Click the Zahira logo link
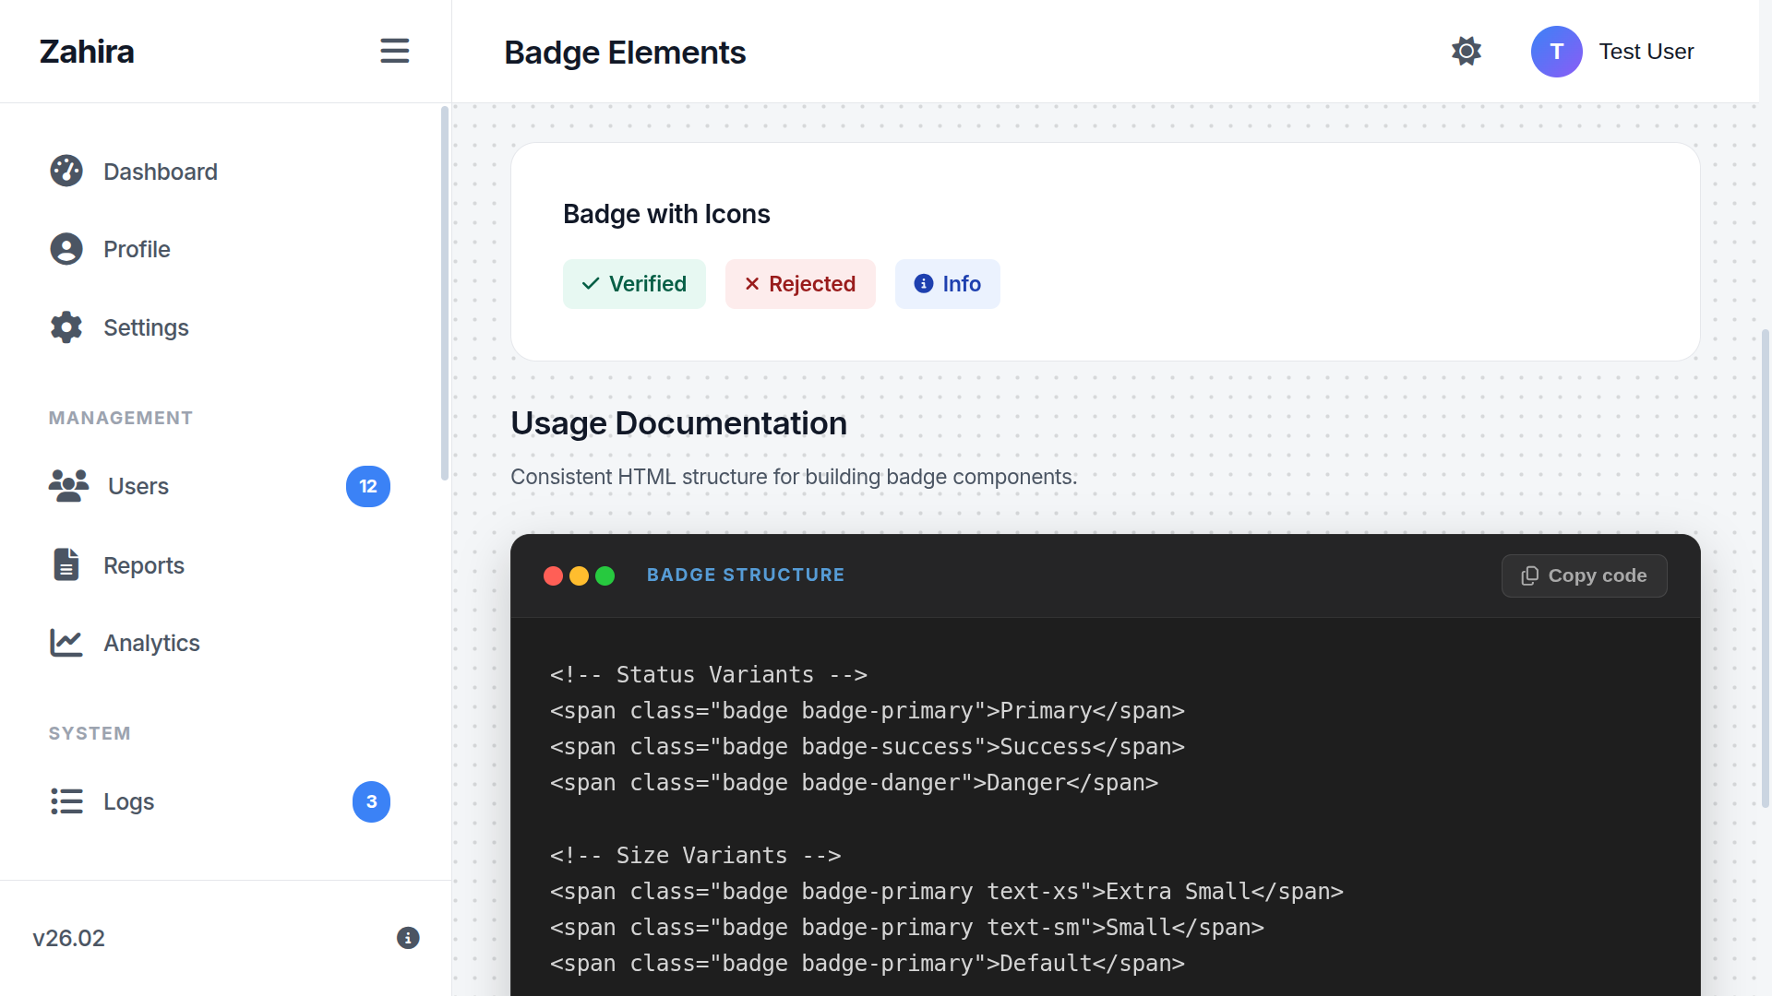The height and width of the screenshot is (996, 1772). (87, 52)
